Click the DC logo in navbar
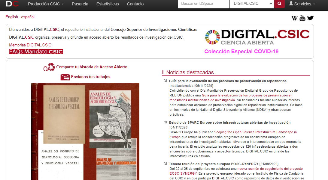Screen dimensions: 328x180 12,4
